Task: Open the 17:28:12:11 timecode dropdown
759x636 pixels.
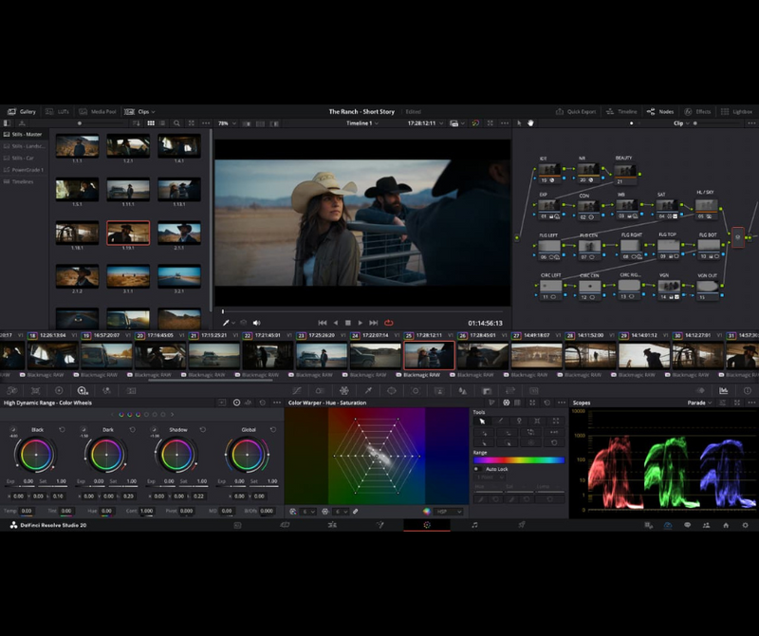Action: click(425, 123)
